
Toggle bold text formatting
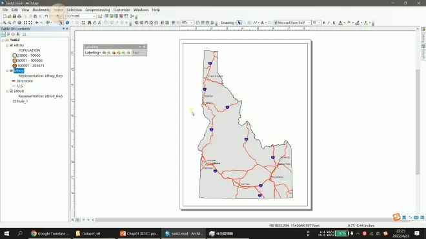[x=324, y=23]
